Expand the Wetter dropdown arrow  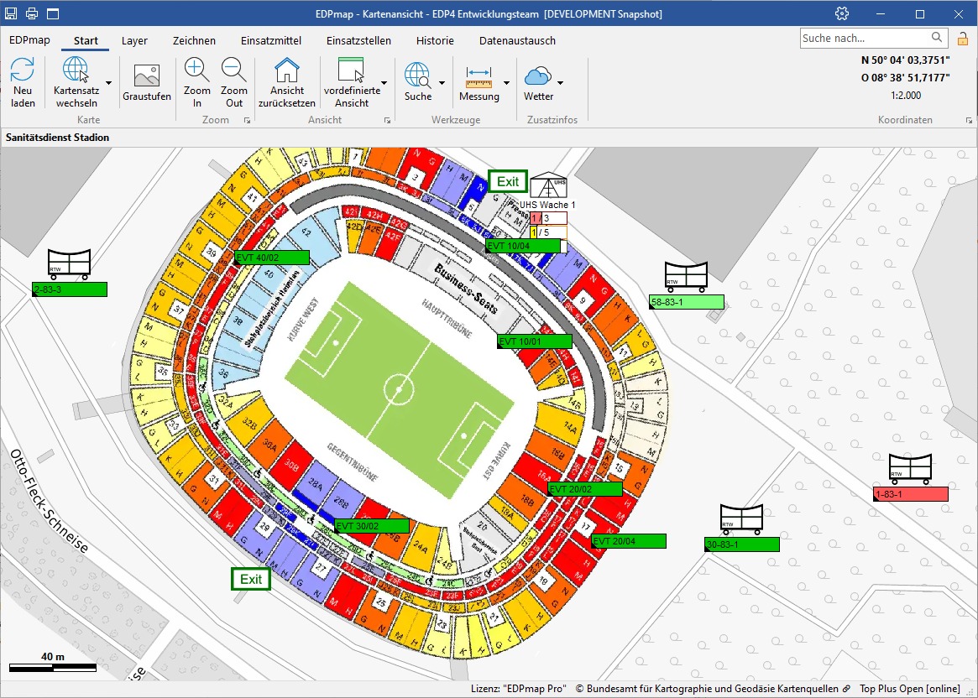[x=560, y=83]
